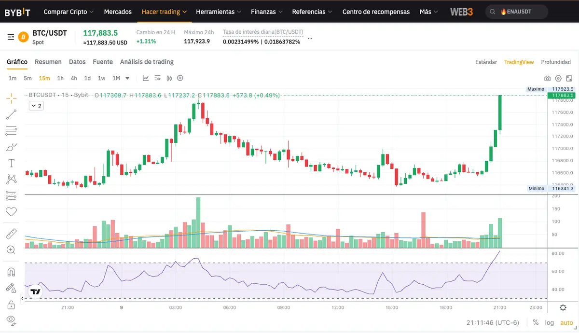Screen dimensions: 579x333
Task: Select the 1h timeframe
Action: [60, 78]
